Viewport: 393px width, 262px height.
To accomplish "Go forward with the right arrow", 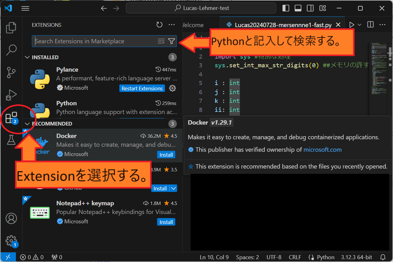I will point(116,8).
